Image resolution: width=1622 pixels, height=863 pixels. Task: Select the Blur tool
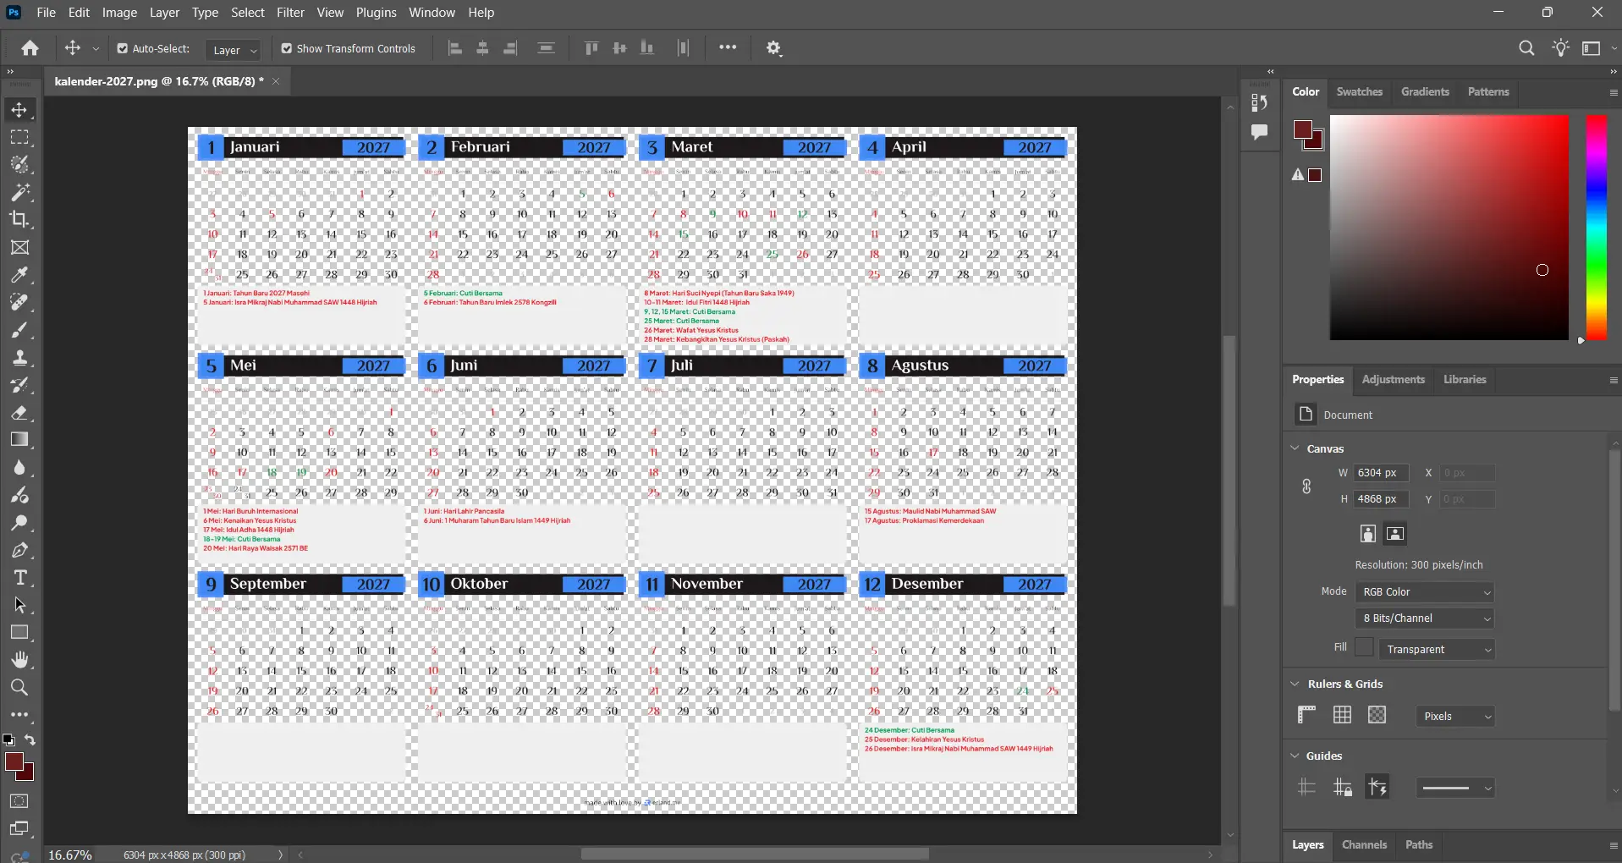tap(19, 467)
